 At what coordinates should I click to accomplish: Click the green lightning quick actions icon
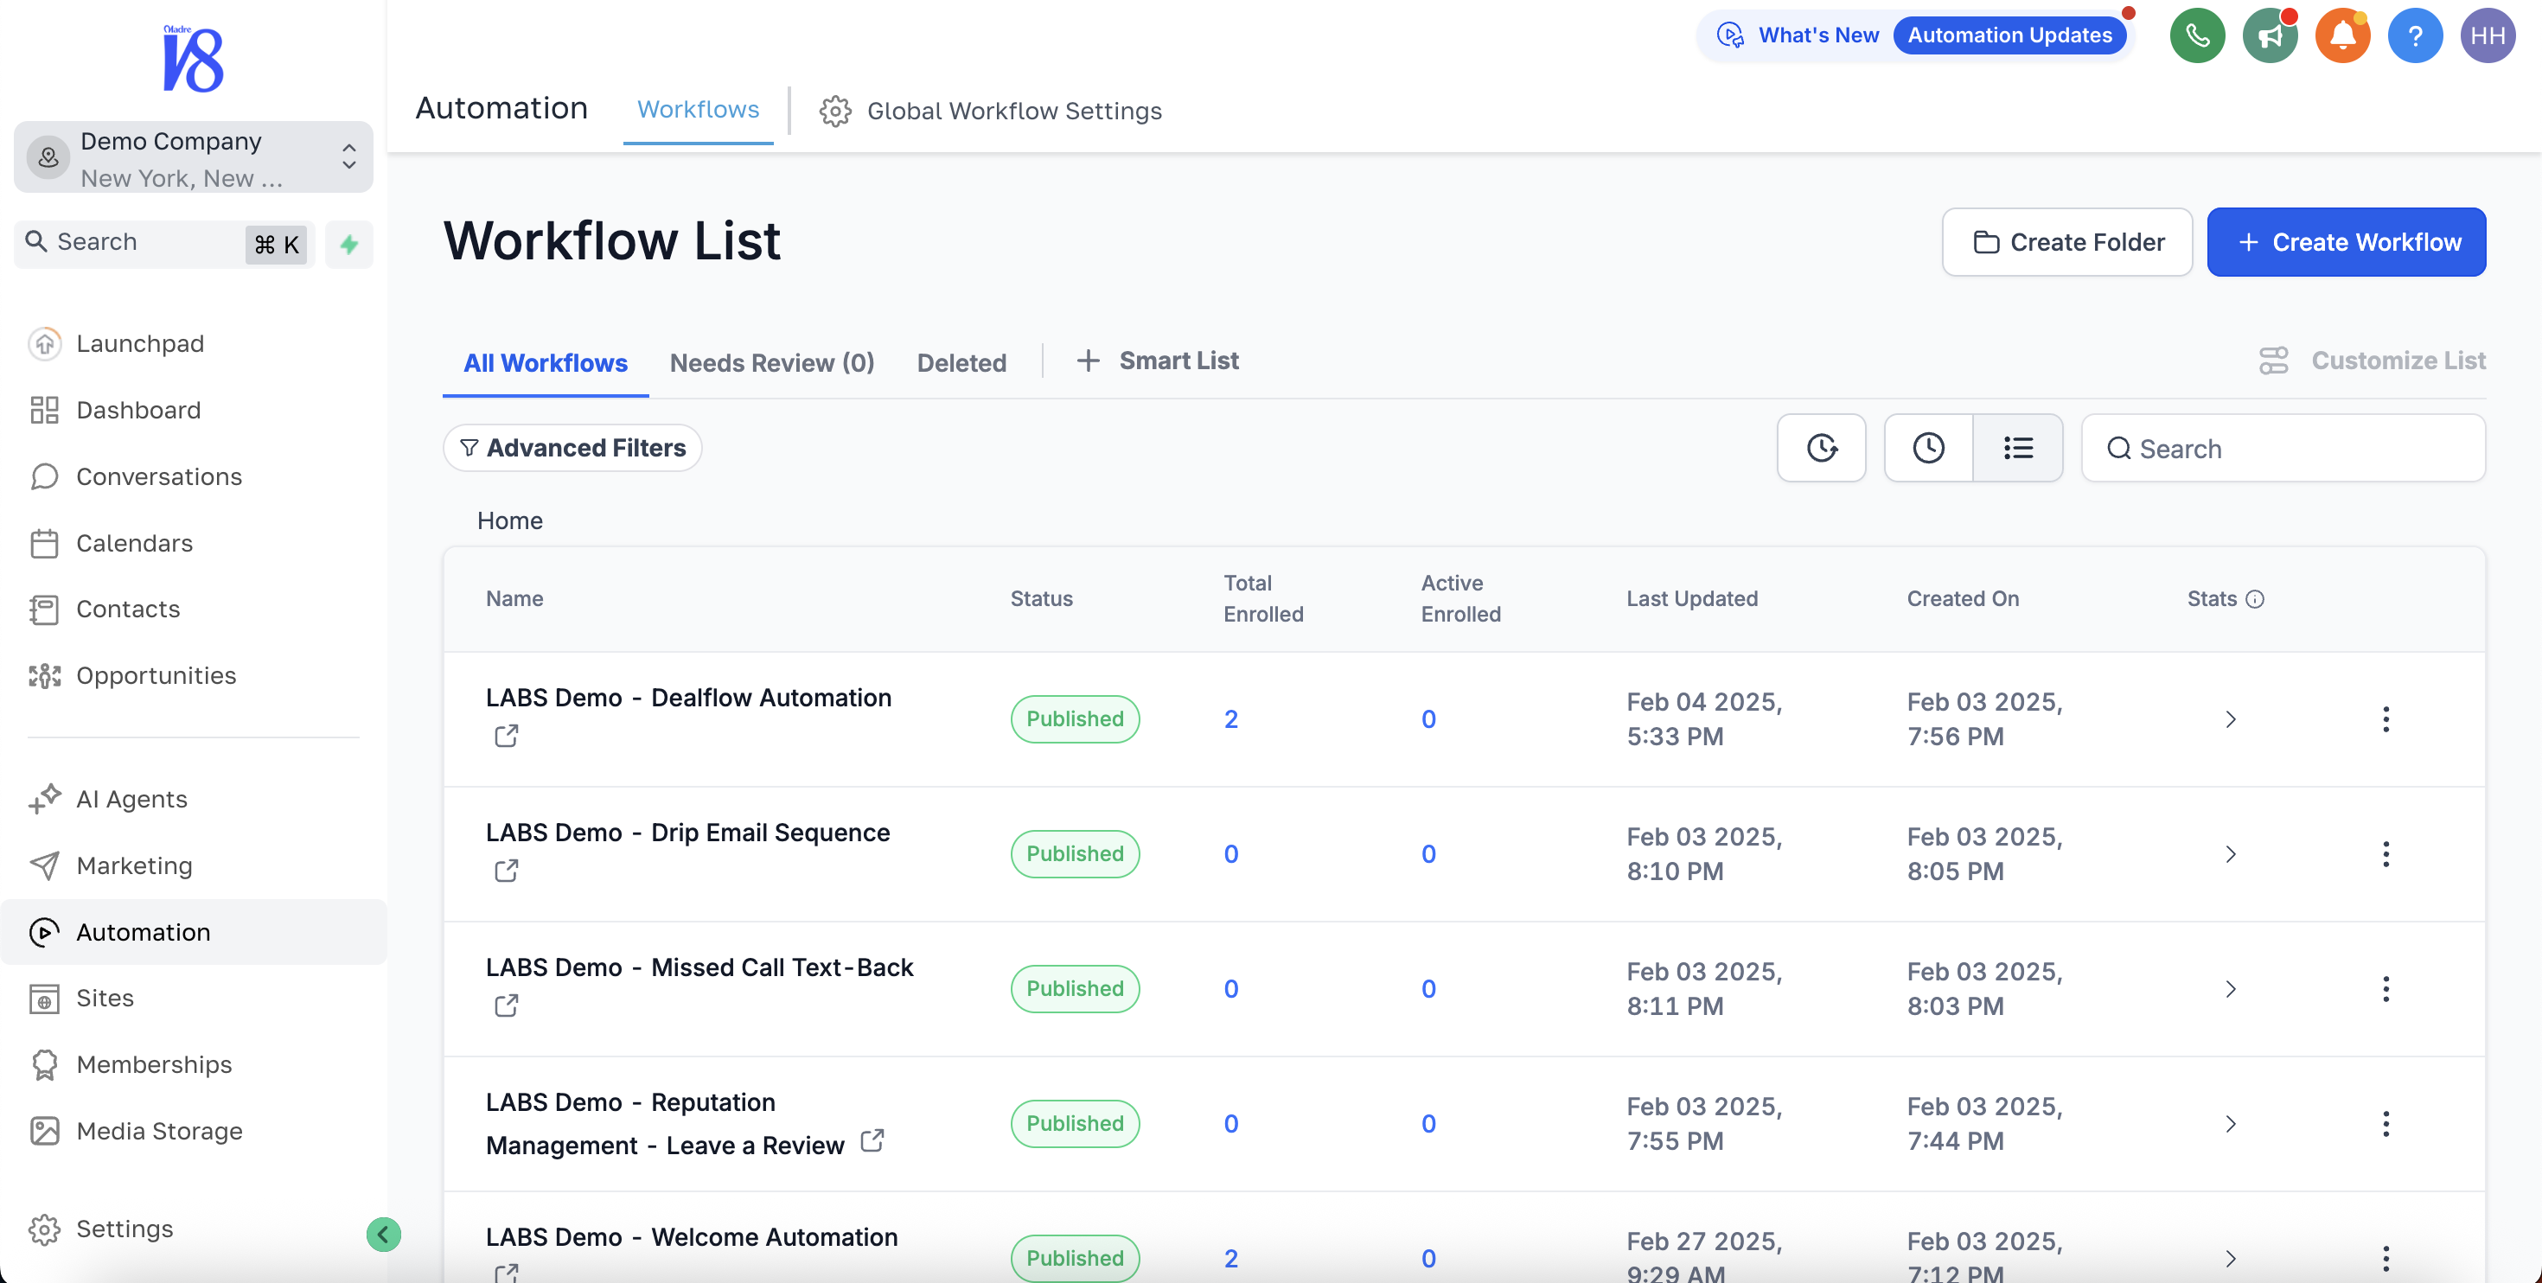tap(349, 244)
